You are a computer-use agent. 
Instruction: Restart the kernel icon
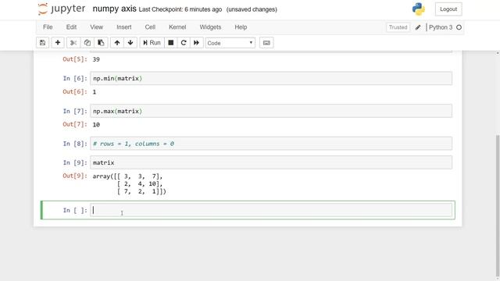(x=184, y=43)
